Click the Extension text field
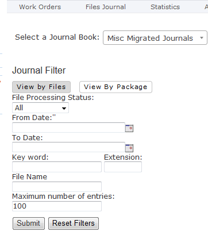 pyautogui.click(x=123, y=167)
